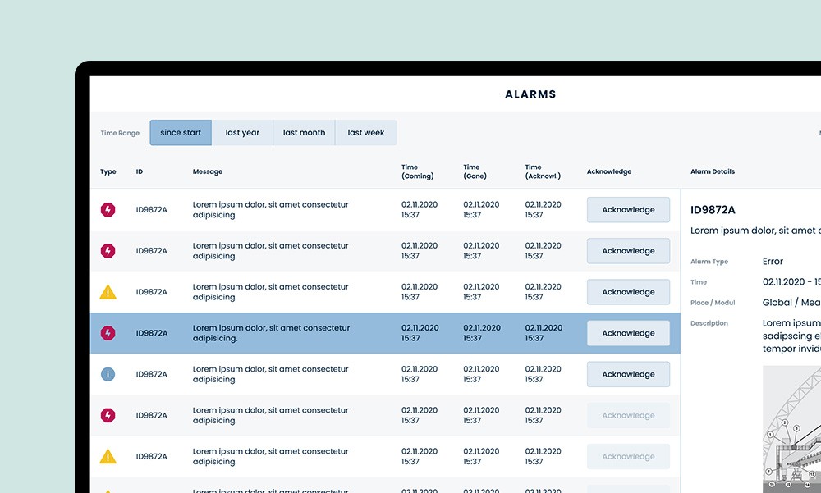
Task: Select the 'since start' time range
Action: click(x=181, y=133)
